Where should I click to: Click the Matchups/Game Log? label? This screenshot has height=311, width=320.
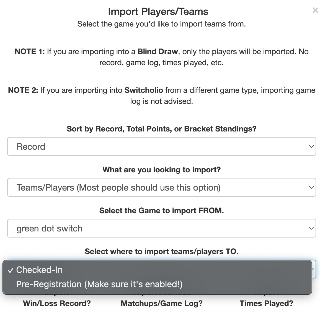click(162, 303)
